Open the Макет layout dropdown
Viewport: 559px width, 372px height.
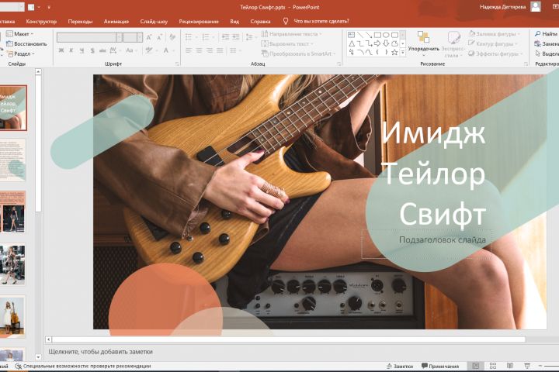pos(20,34)
